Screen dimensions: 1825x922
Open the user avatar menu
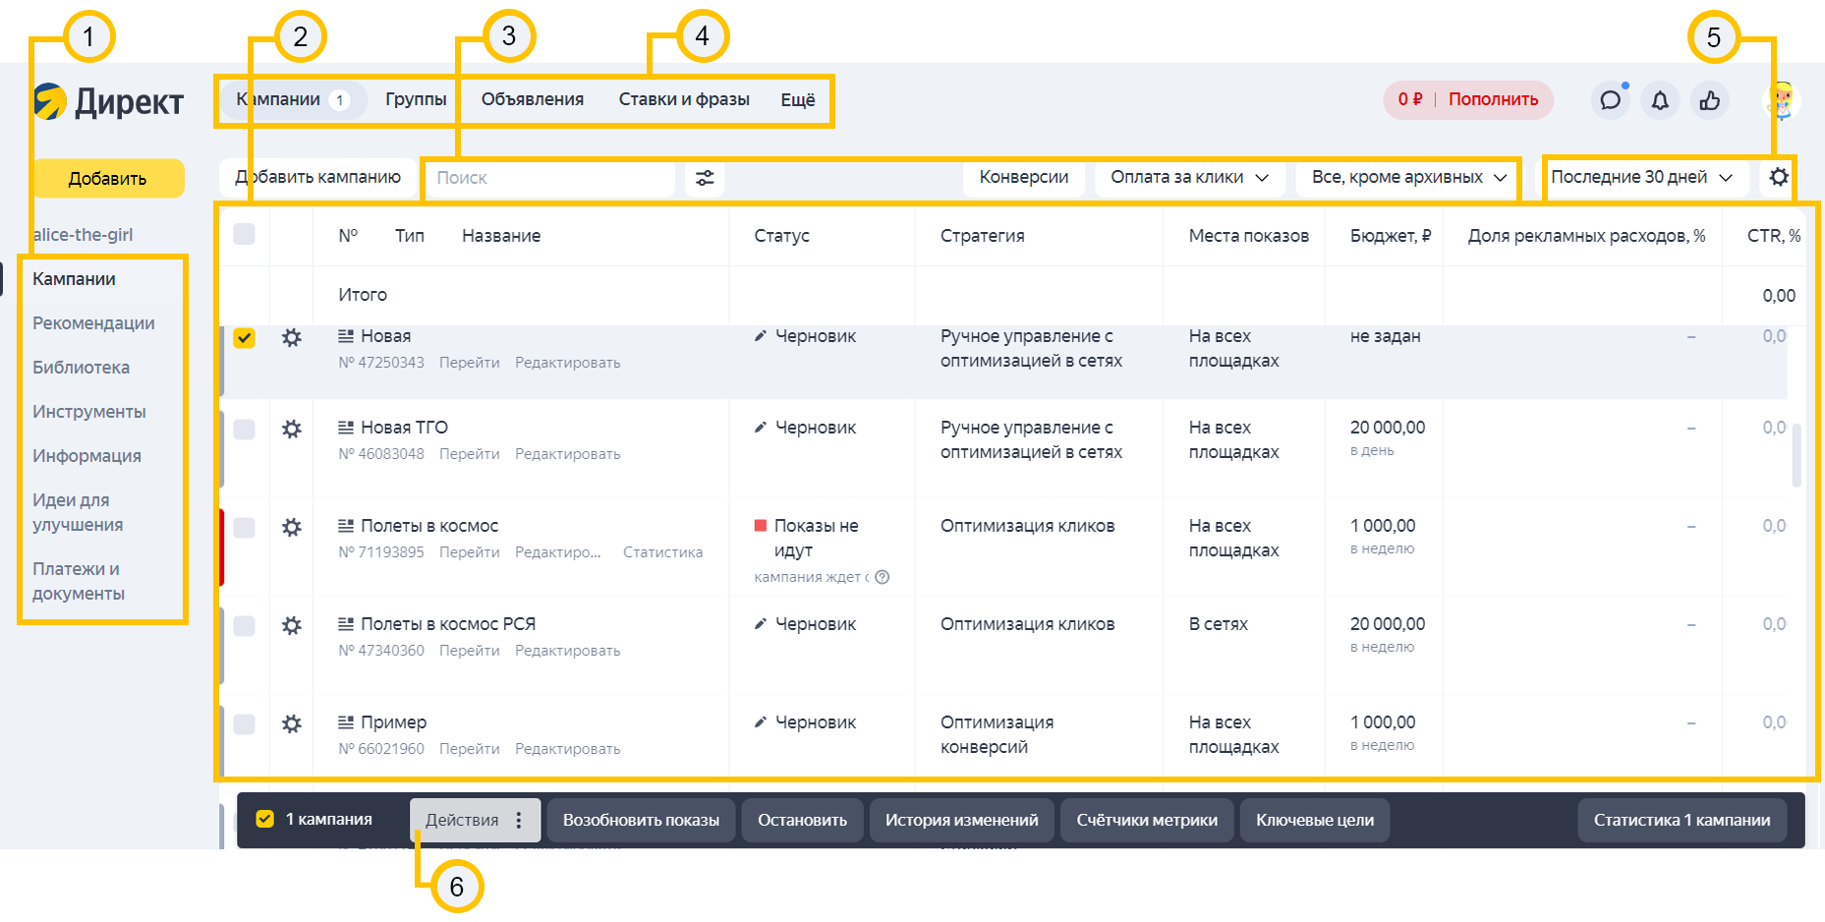pyautogui.click(x=1782, y=100)
